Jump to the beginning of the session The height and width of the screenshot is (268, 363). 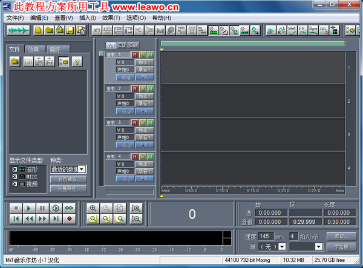[x=16, y=219]
